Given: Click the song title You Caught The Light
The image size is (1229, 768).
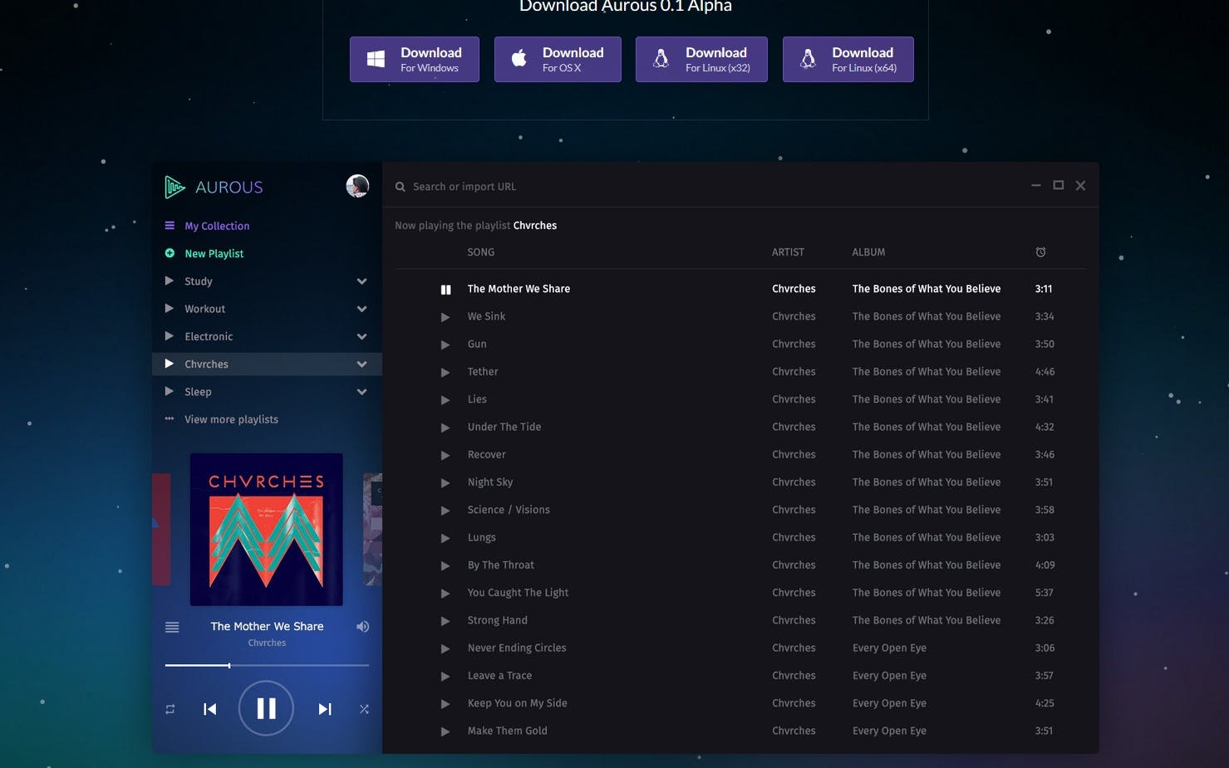Looking at the screenshot, I should [518, 593].
